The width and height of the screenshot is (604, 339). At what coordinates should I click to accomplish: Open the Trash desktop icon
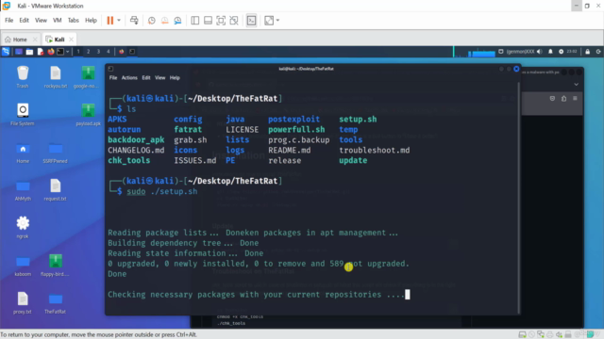point(23,77)
